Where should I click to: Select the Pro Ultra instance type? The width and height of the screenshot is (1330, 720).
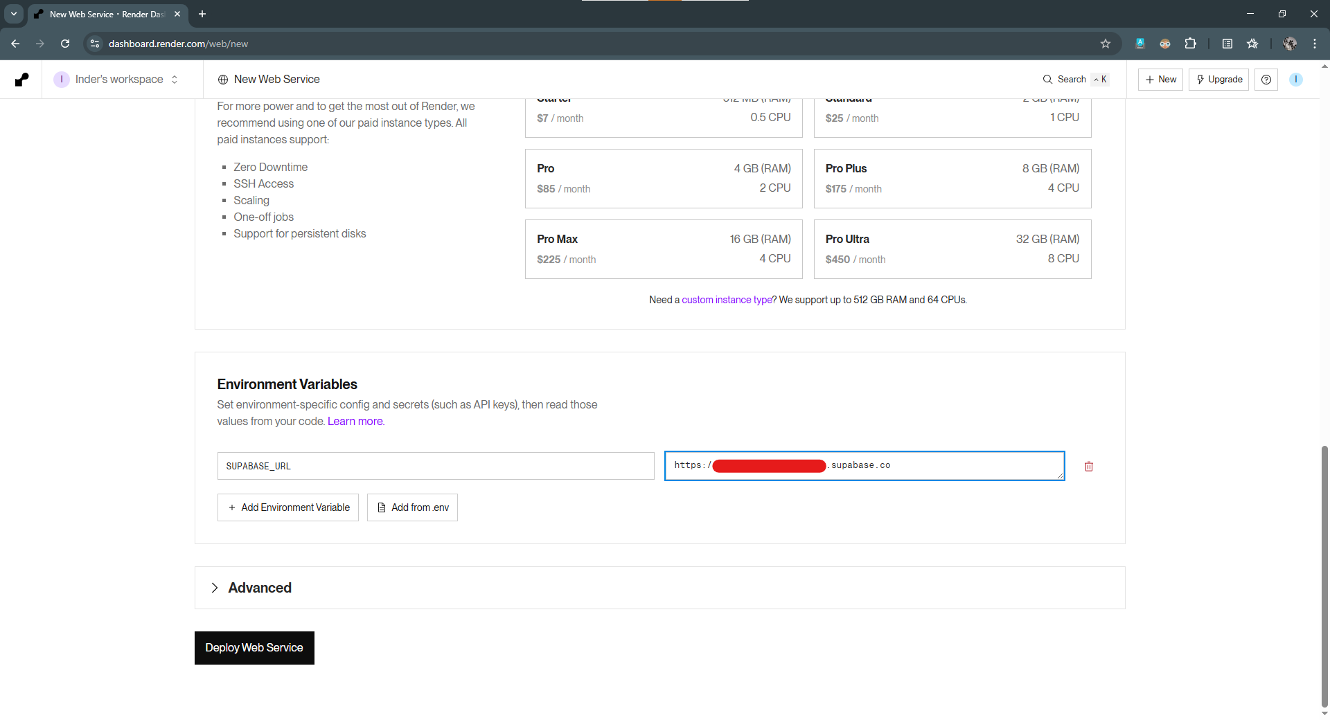pos(952,249)
